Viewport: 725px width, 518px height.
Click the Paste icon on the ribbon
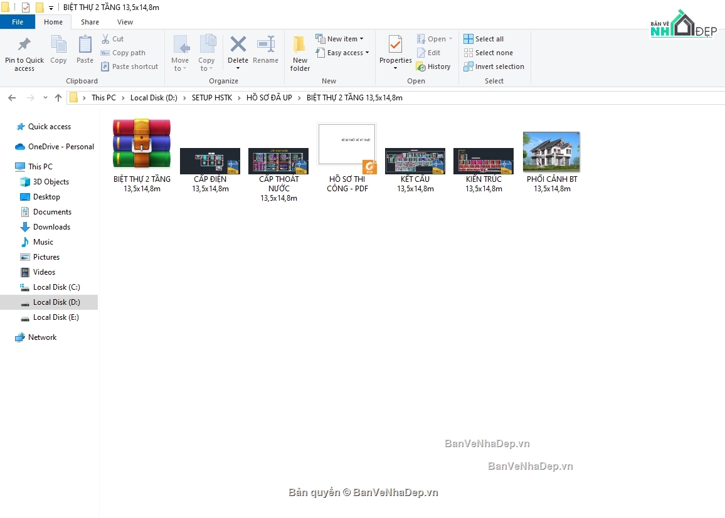[85, 50]
